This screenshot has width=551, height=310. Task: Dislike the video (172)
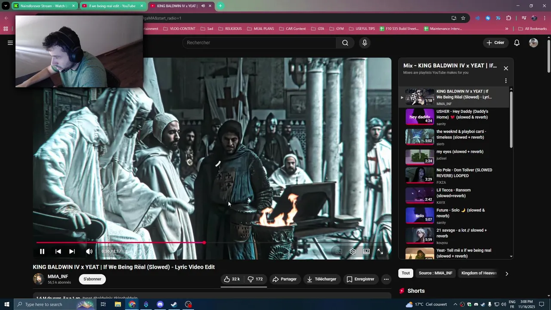[x=255, y=279]
